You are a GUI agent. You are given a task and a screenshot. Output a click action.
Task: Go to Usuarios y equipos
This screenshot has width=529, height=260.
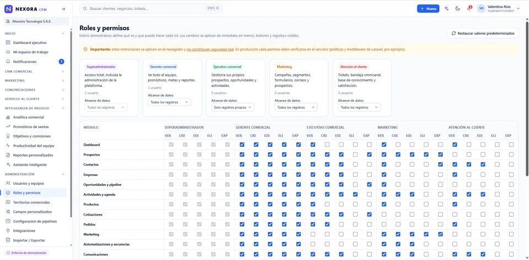click(x=35, y=183)
